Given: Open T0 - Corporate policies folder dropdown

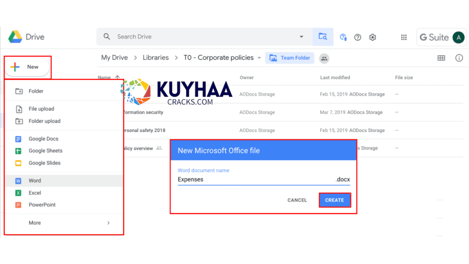Looking at the screenshot, I should pos(259,58).
